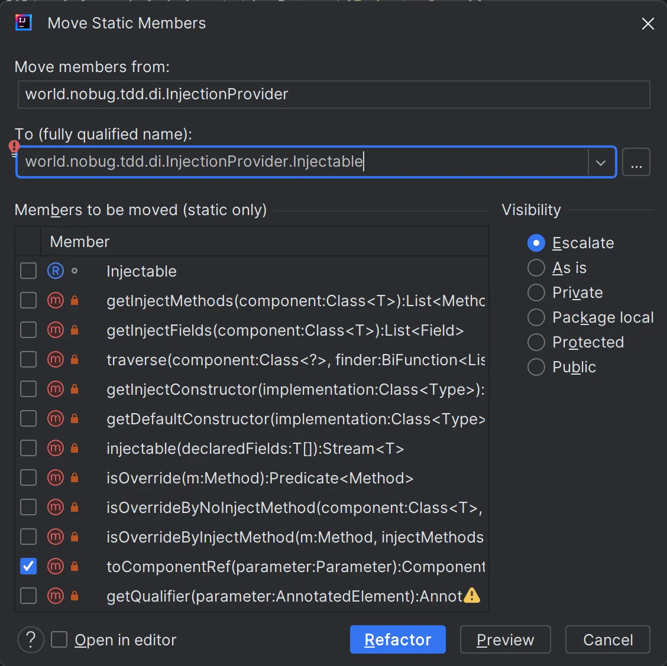Open class chooser with ellipsis button
Screen dimensions: 667x666
coord(636,163)
